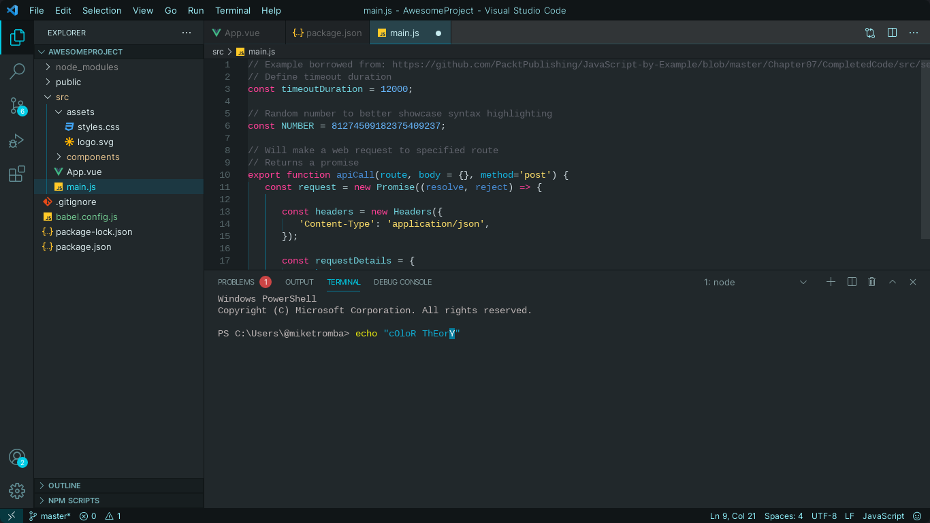930x523 pixels.
Task: Switch to the PROBLEMS panel tab
Action: pos(244,282)
